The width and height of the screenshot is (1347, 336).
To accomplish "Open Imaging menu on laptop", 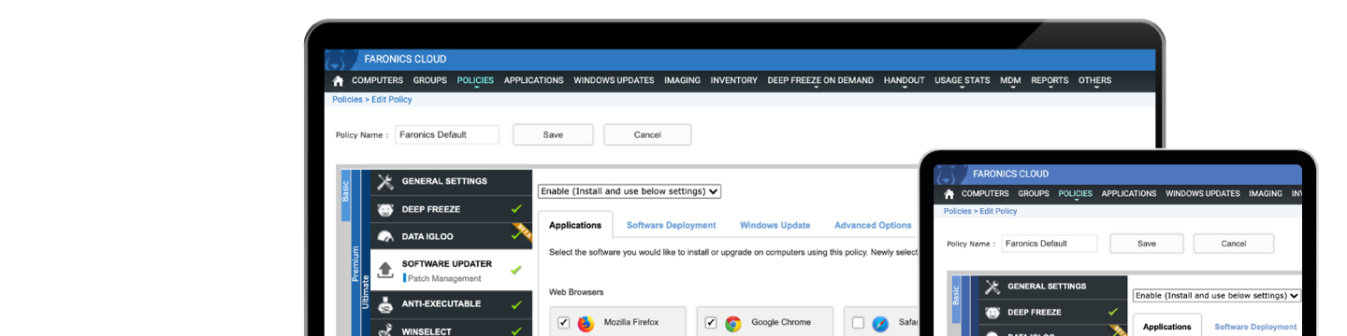I will click(682, 81).
